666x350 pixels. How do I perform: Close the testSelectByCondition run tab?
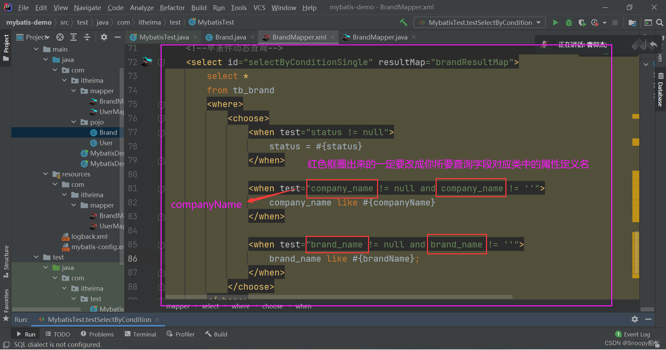point(157,320)
